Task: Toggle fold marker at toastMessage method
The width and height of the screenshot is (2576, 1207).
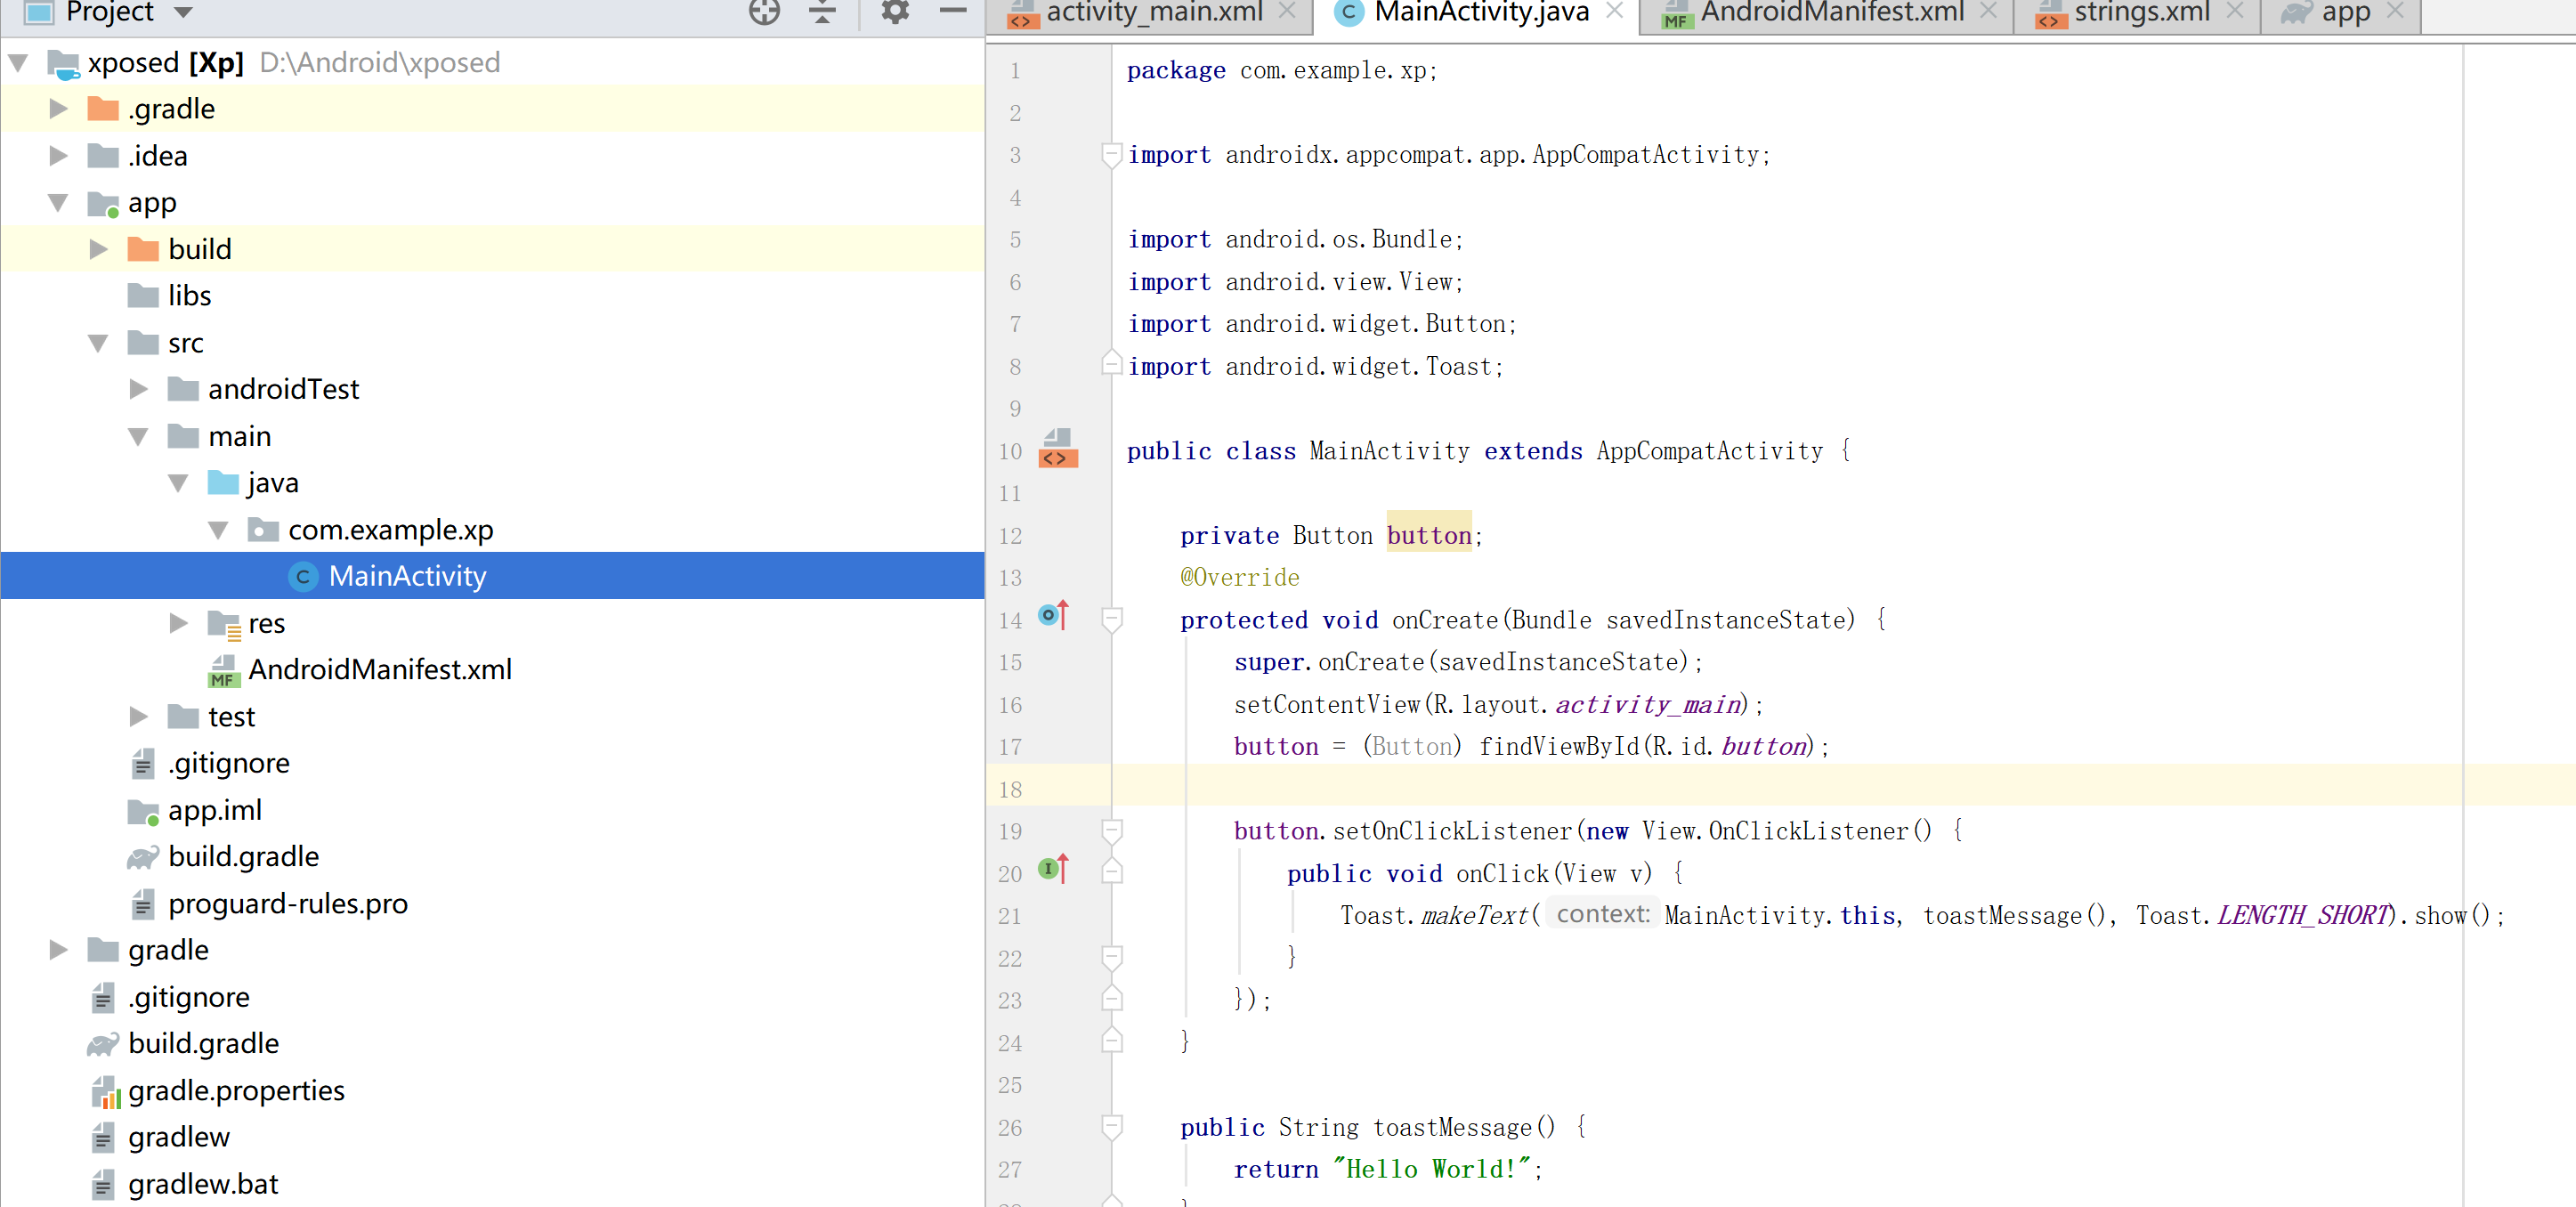Action: tap(1111, 1127)
